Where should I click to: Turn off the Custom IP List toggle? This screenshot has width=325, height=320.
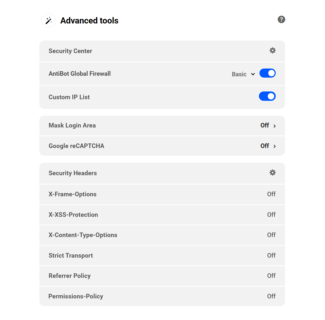[x=267, y=96]
